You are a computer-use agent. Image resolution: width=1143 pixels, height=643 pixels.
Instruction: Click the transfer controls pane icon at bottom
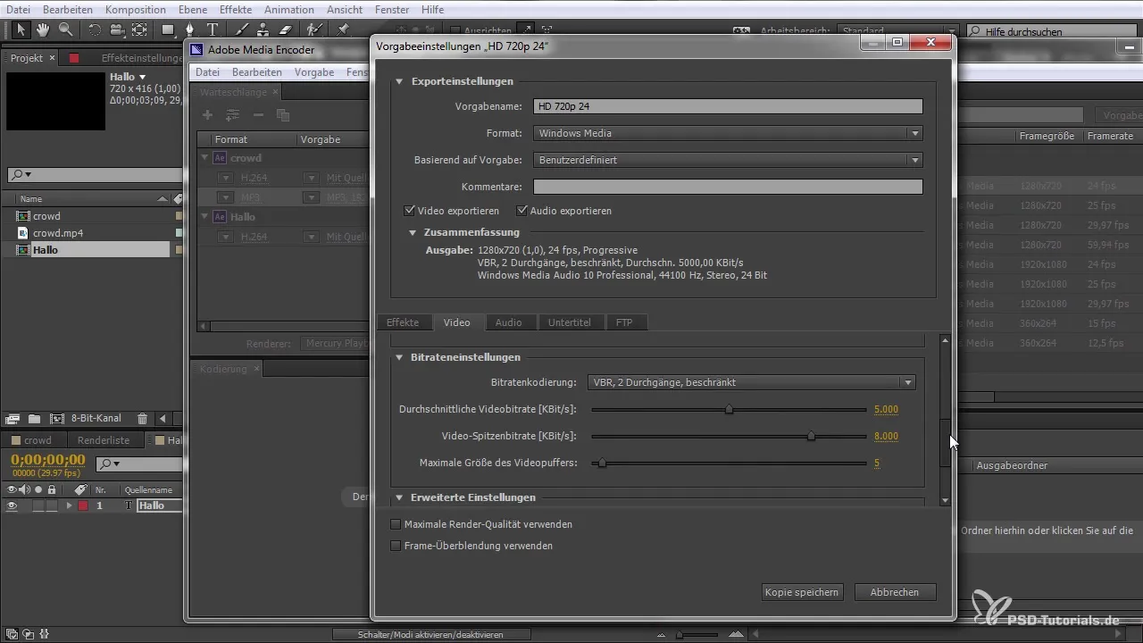[29, 634]
